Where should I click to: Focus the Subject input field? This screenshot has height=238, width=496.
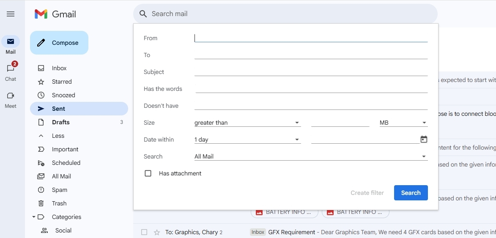[311, 72]
